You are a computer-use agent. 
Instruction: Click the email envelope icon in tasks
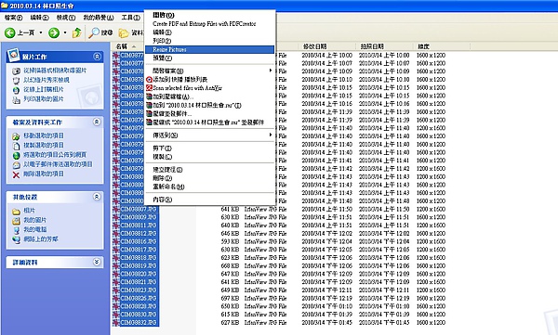16,165
